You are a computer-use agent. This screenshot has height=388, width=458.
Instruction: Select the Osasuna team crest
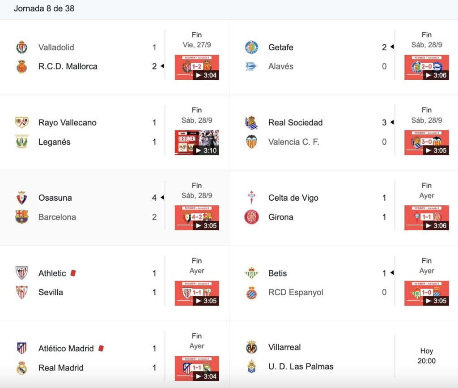[21, 198]
